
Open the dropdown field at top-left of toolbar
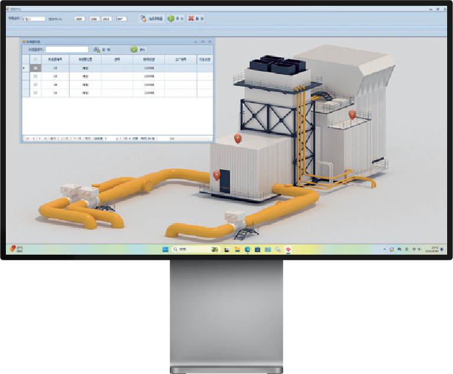point(34,19)
